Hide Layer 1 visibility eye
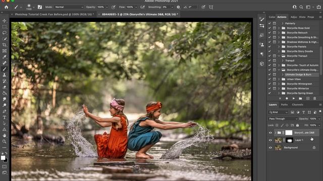Screen dimensions: 323x181 pos(271,140)
